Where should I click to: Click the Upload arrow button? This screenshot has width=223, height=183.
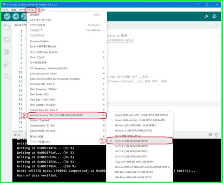pos(16,16)
